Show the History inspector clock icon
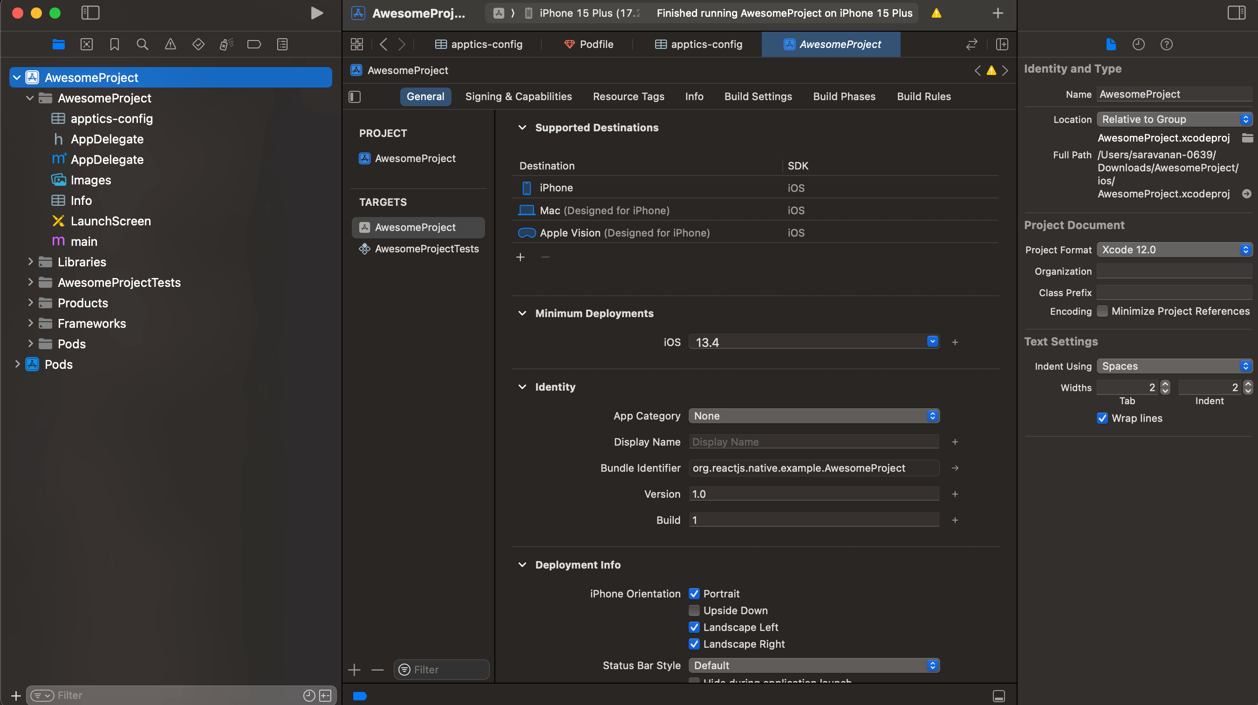The image size is (1258, 705). click(x=1138, y=44)
